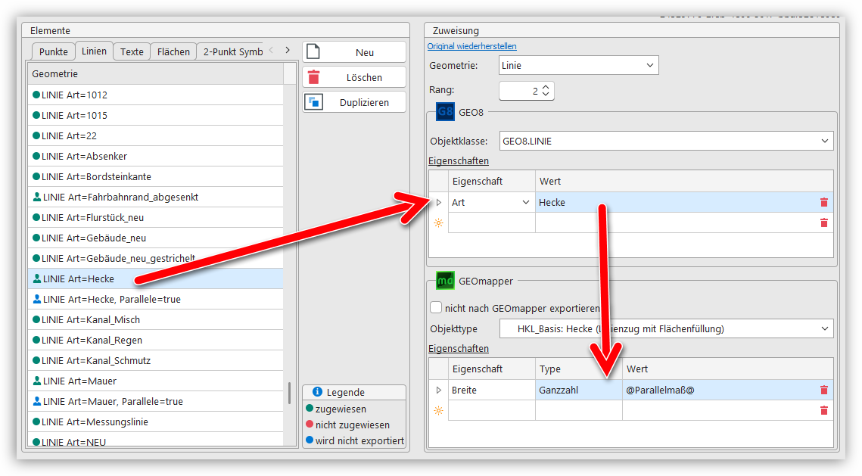The height and width of the screenshot is (476, 862).
Task: Click the new-row star icon in GEO8 properties
Action: [x=438, y=223]
